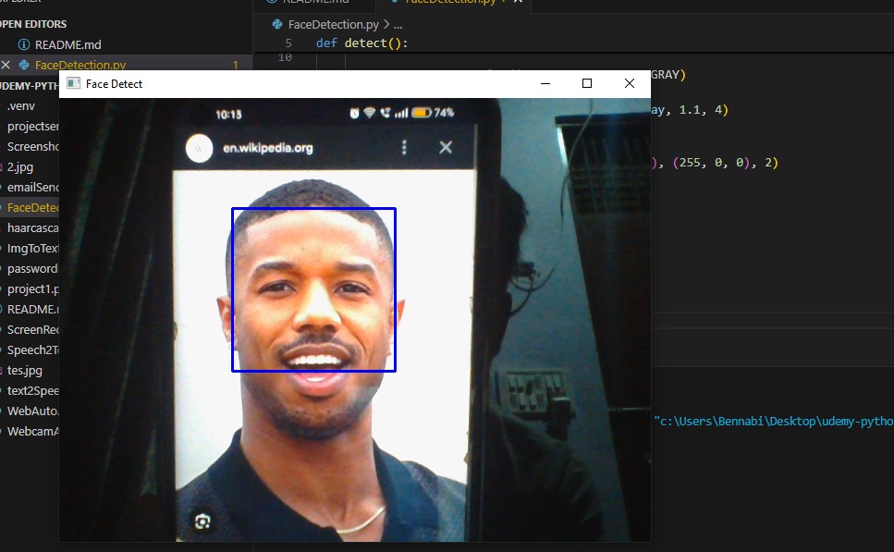Click the Python icon in the breadcrumb
The width and height of the screenshot is (894, 552).
(277, 25)
